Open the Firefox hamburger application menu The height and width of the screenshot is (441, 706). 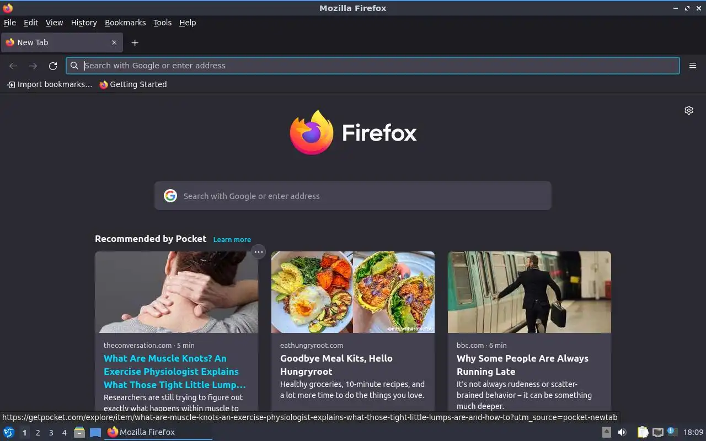click(x=693, y=66)
